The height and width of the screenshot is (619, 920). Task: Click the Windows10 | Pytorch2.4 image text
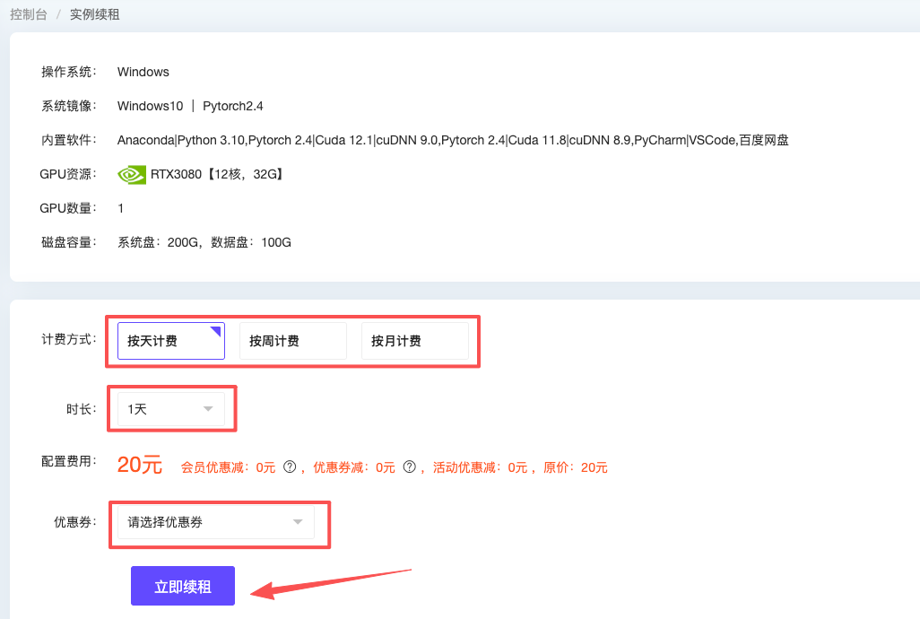tap(190, 106)
